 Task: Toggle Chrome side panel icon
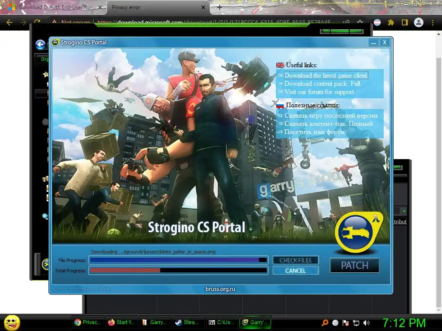(405, 22)
